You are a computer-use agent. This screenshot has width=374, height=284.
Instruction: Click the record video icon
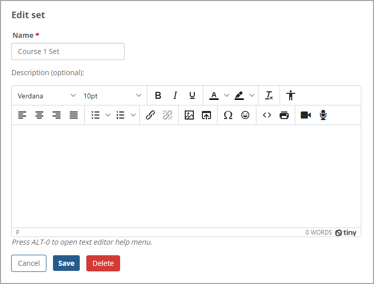point(306,115)
